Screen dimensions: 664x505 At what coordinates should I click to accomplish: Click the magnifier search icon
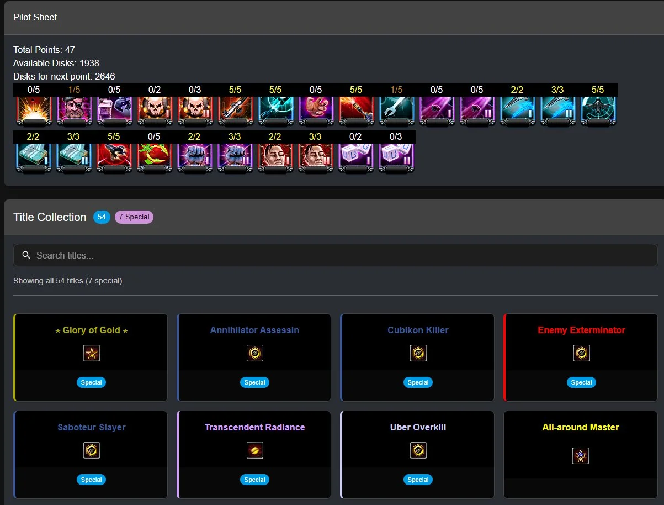click(26, 255)
